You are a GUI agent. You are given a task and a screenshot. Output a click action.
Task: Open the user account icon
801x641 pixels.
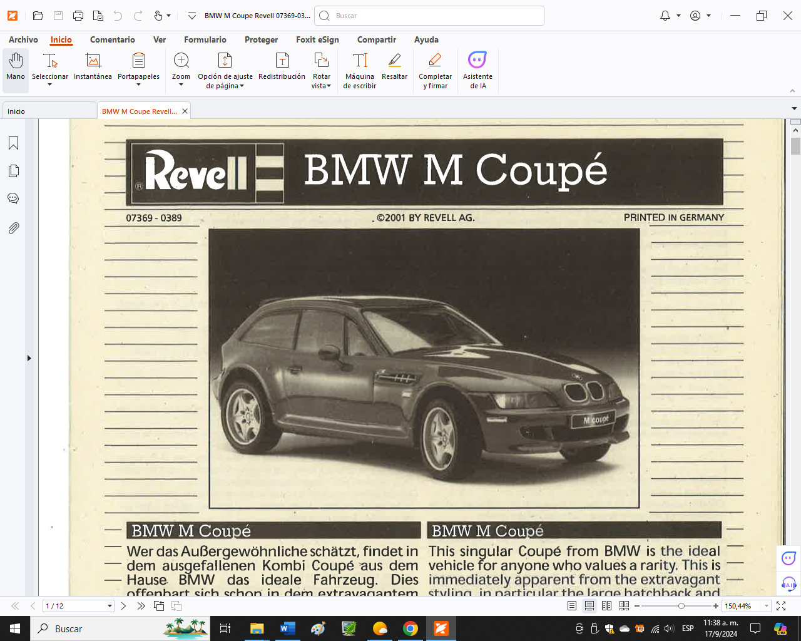pos(695,16)
